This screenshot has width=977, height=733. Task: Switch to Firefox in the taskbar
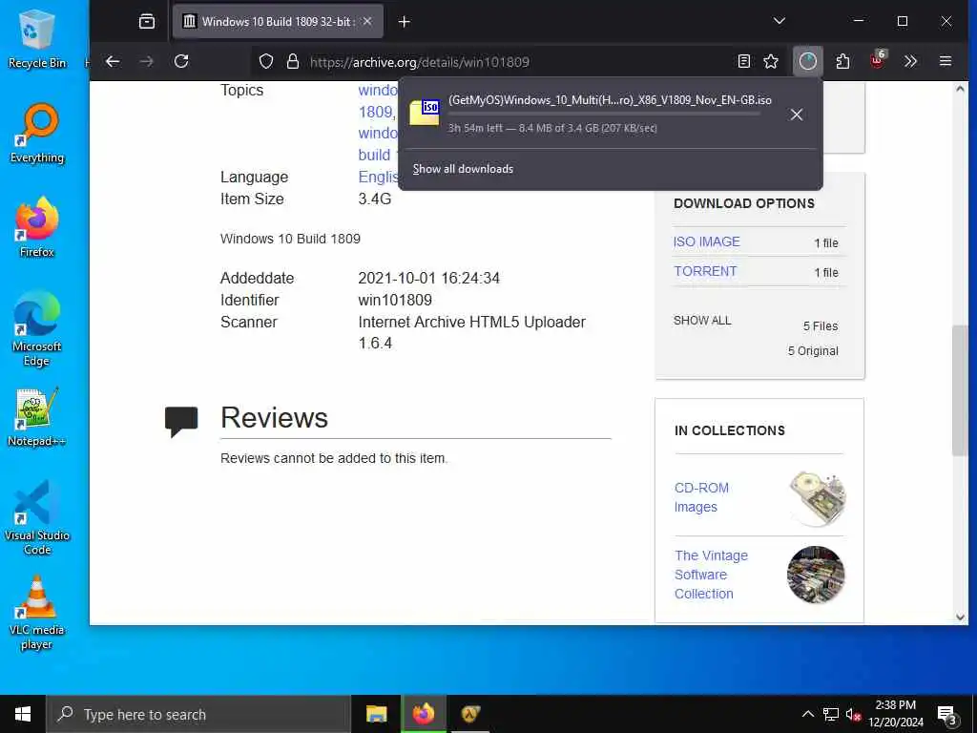423,714
